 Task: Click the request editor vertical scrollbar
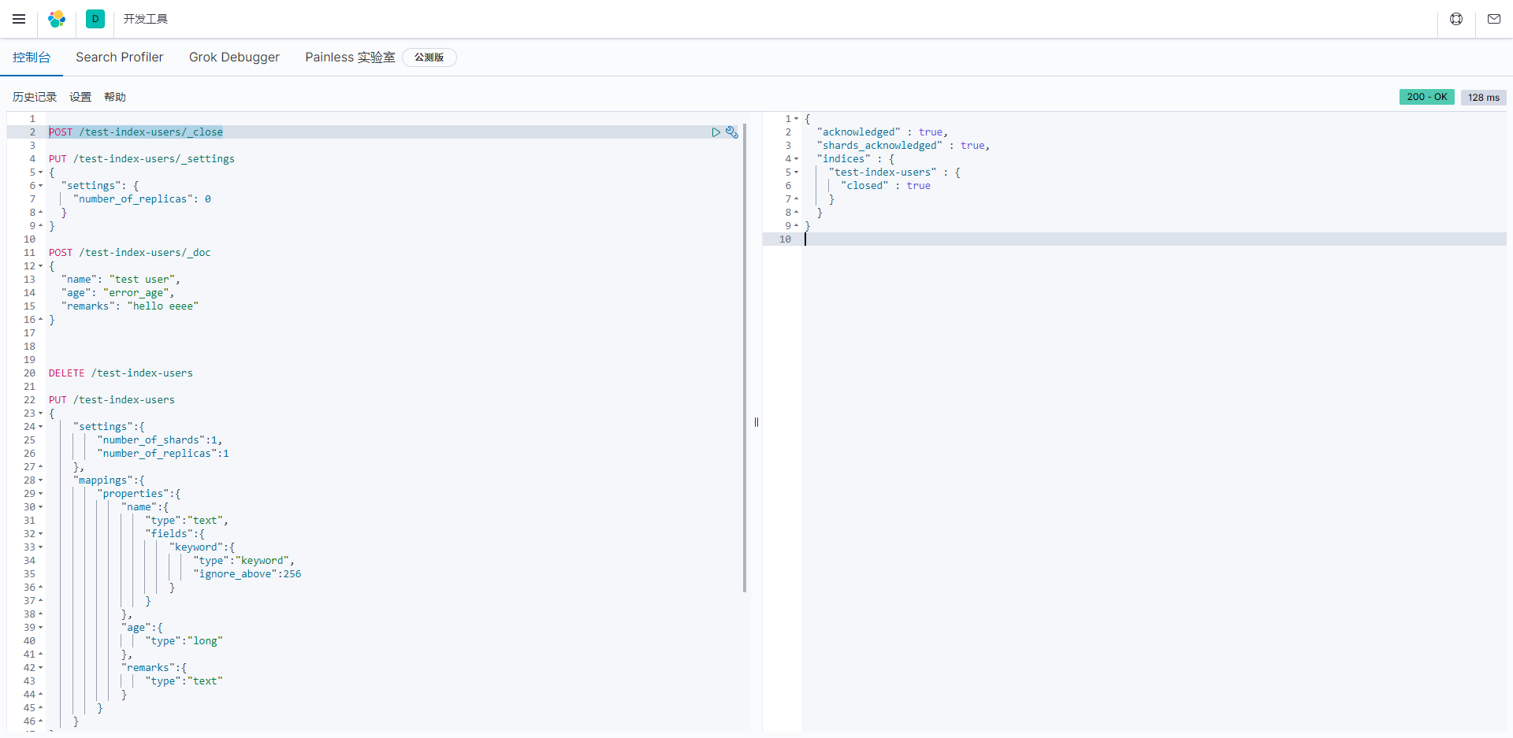coord(745,358)
